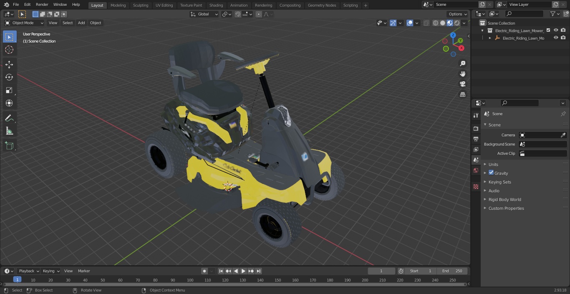Open the shading options dropdown arrow
570x294 pixels.
pyautogui.click(x=464, y=23)
